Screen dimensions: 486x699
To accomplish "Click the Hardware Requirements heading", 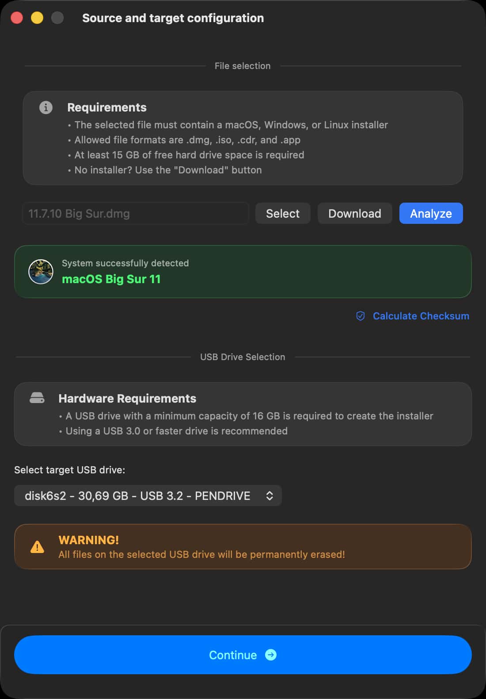I will [x=127, y=399].
